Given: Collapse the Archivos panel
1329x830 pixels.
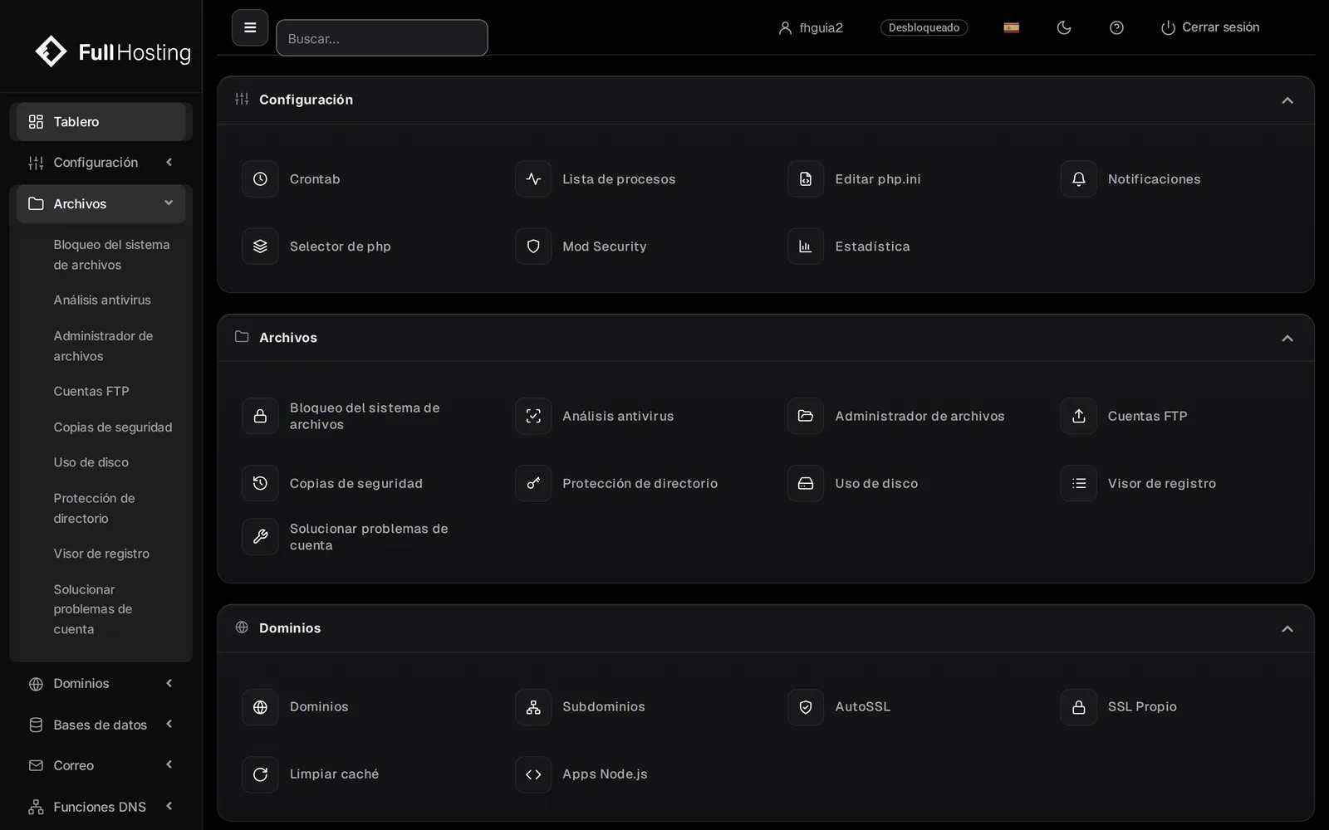Looking at the screenshot, I should [1287, 339].
